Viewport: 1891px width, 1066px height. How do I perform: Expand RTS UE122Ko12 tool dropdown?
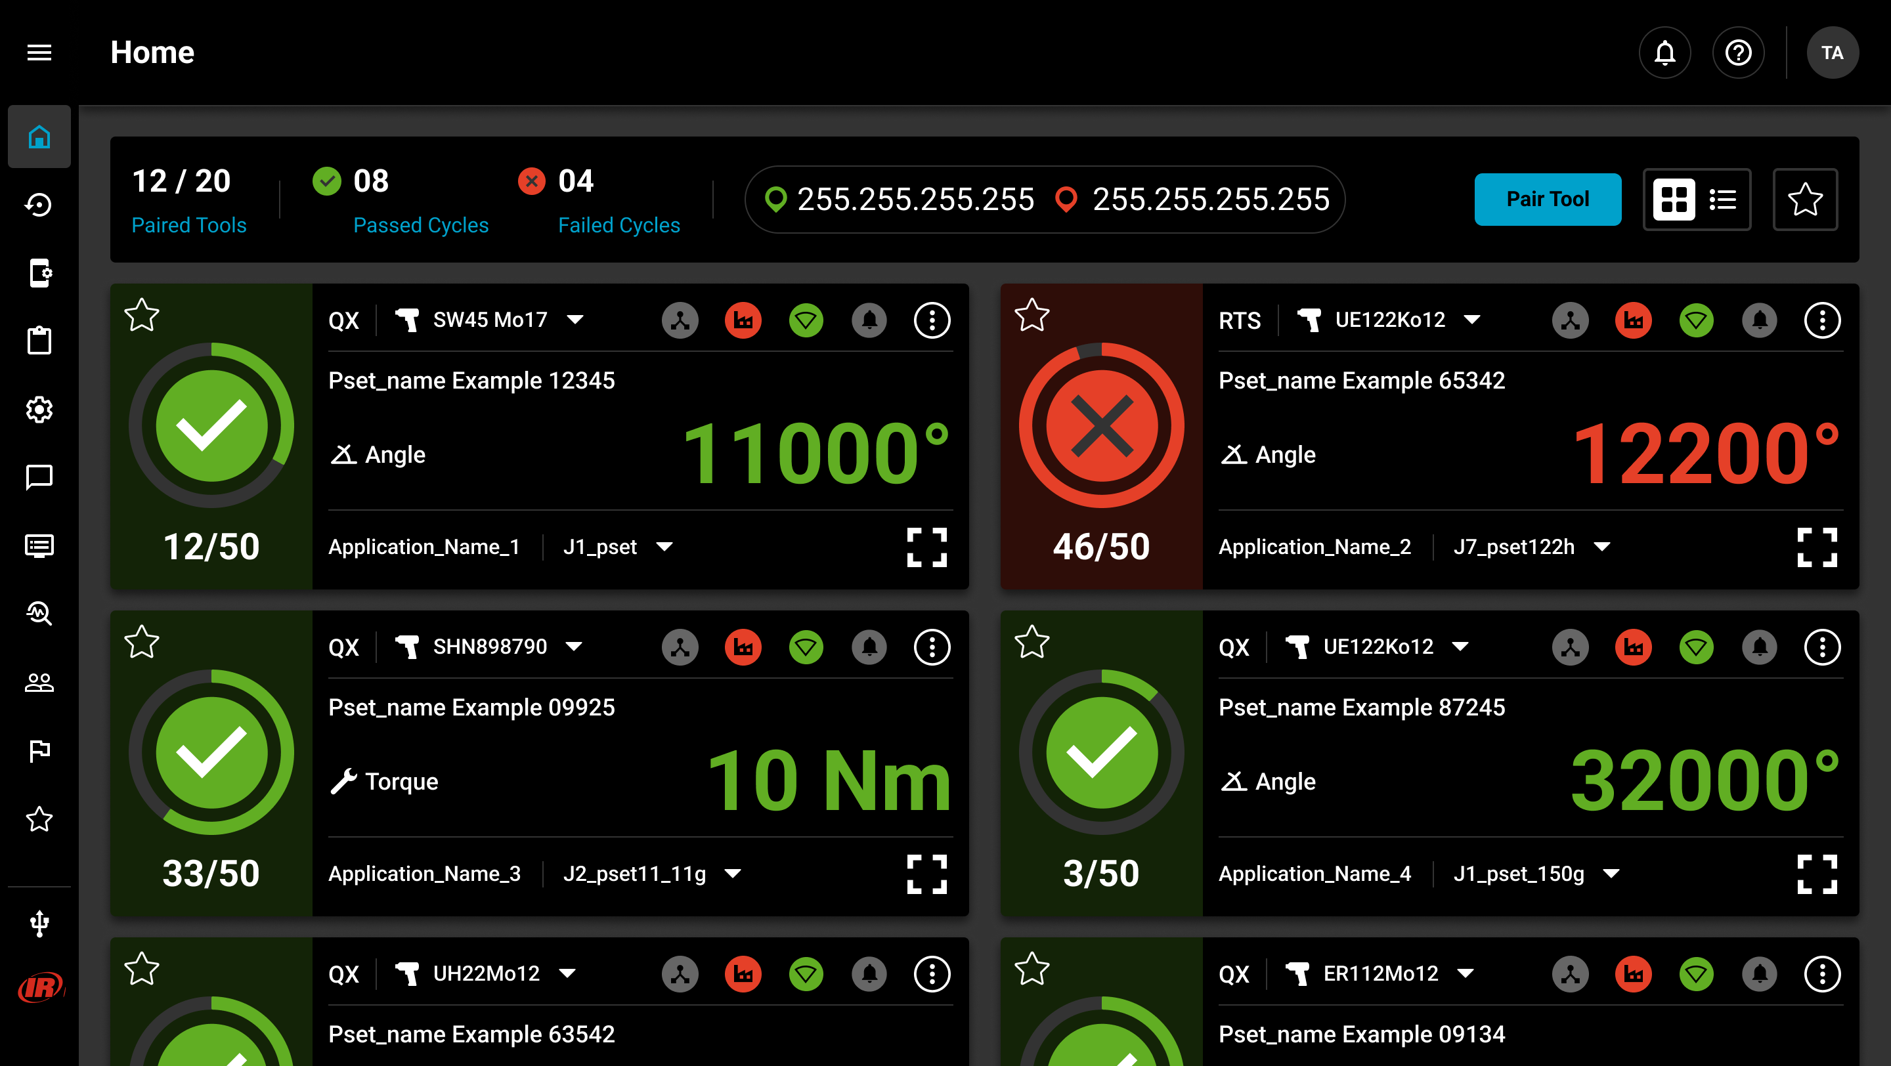coord(1471,320)
